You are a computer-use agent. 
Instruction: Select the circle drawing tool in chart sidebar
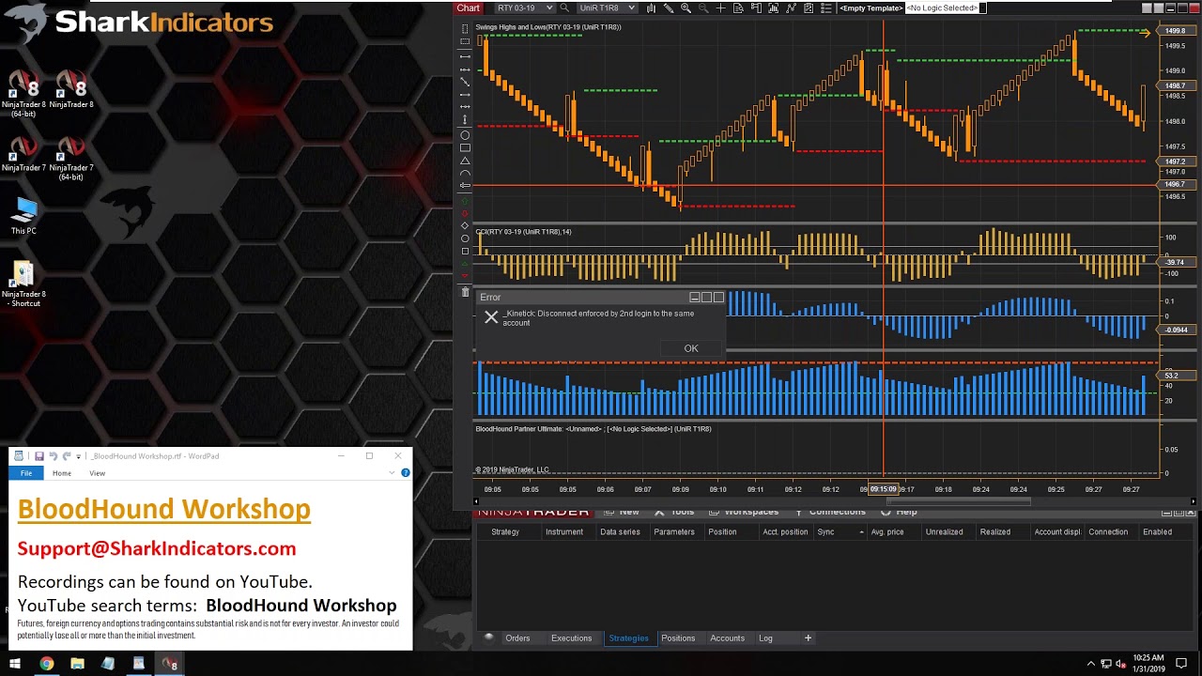pos(465,135)
